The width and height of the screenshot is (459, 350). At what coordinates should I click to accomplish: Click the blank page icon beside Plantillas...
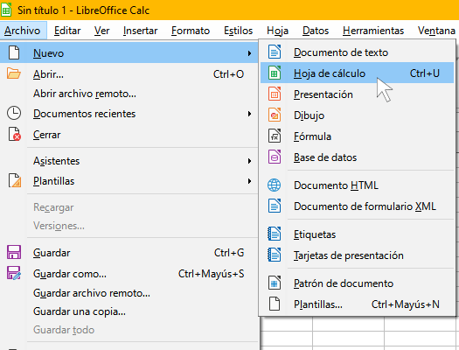[275, 304]
